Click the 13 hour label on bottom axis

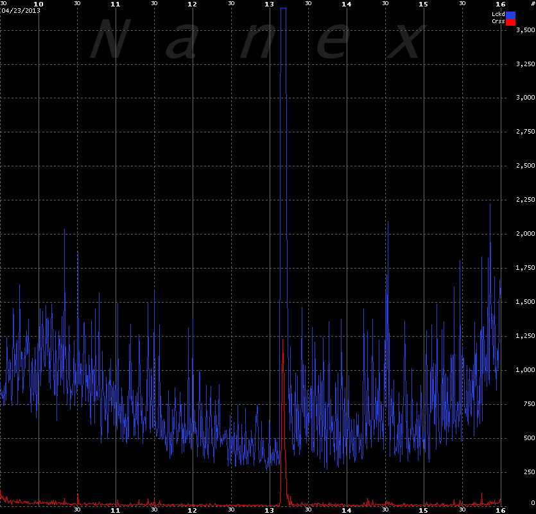pyautogui.click(x=270, y=510)
